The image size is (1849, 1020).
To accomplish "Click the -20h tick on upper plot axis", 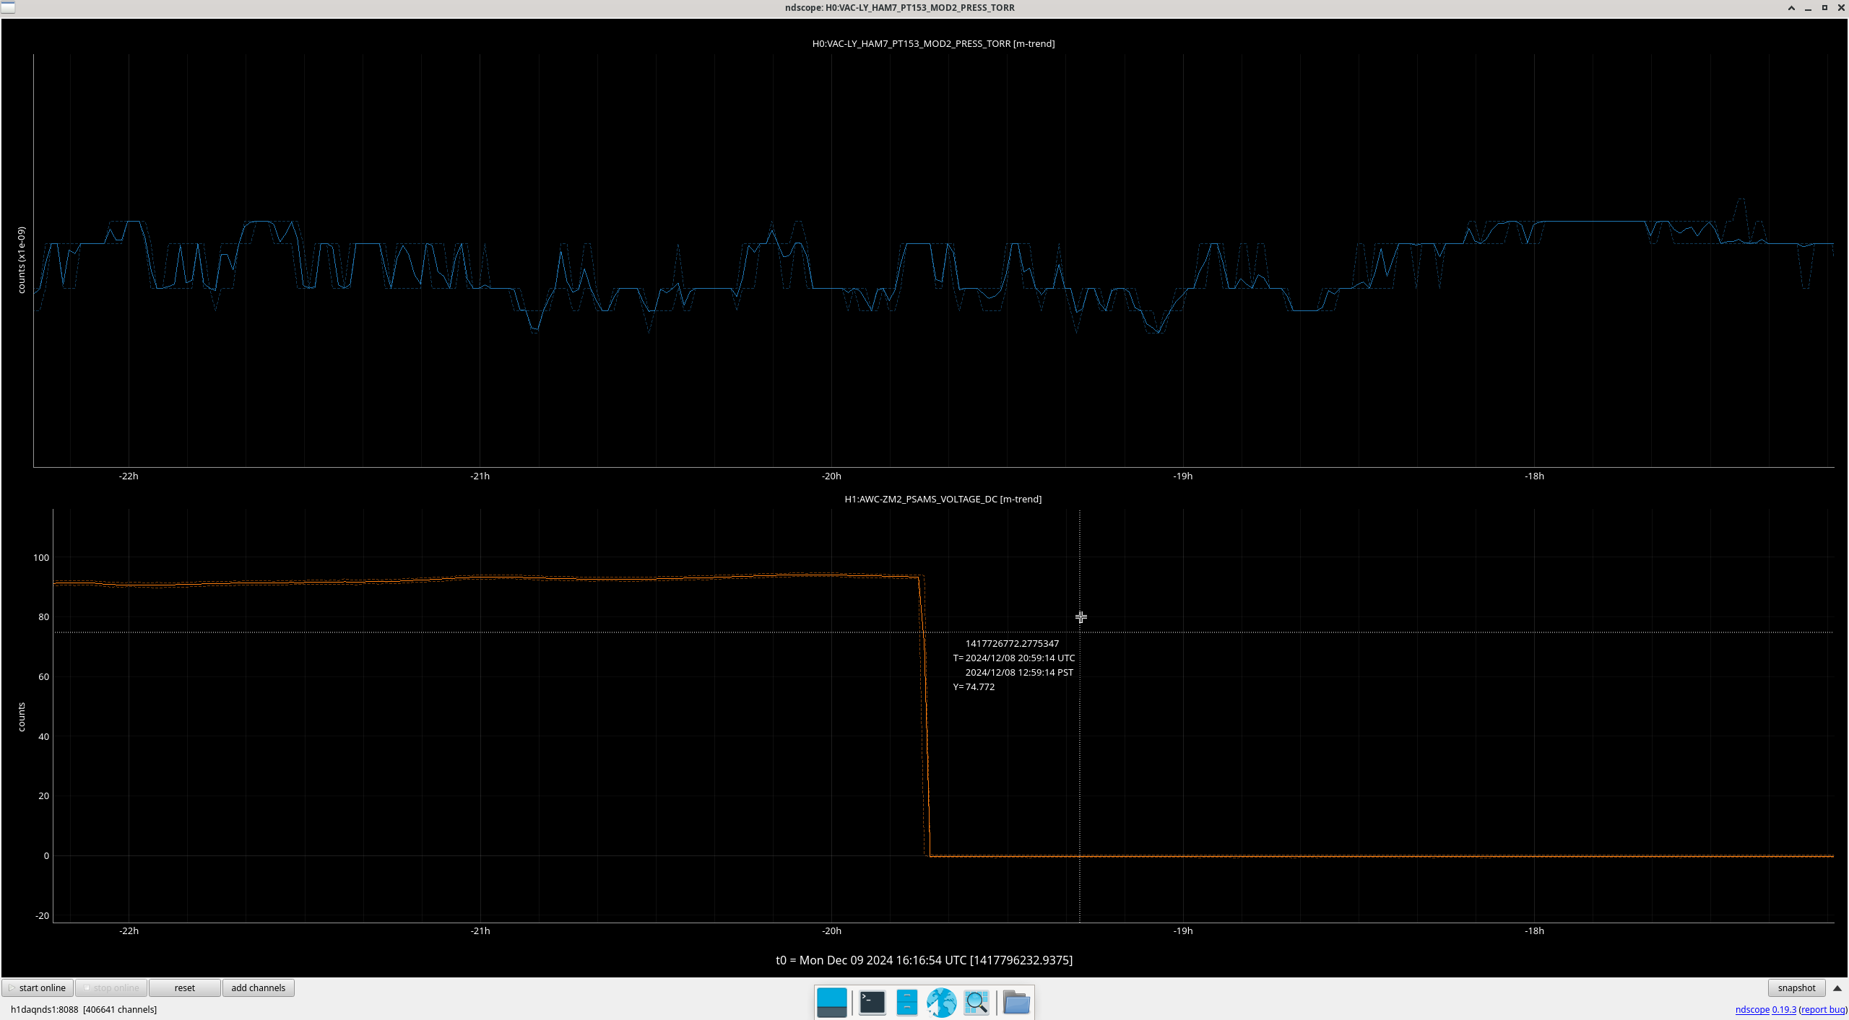I will (x=831, y=476).
